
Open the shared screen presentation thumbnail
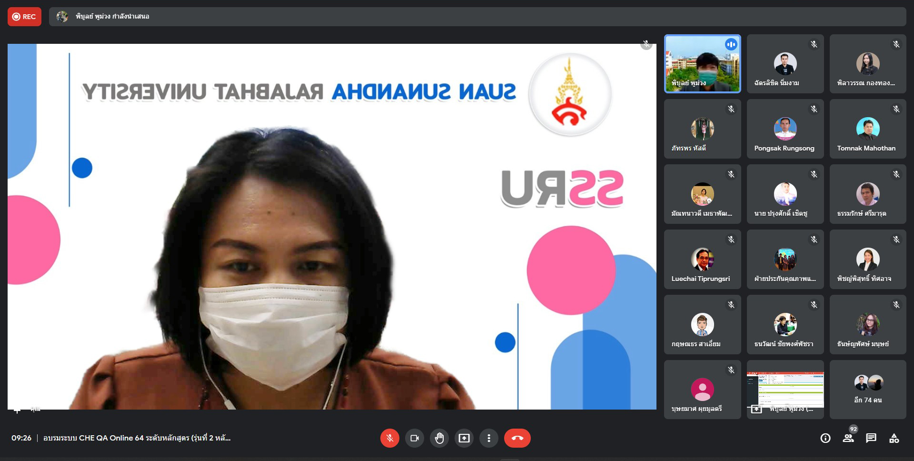click(x=785, y=390)
